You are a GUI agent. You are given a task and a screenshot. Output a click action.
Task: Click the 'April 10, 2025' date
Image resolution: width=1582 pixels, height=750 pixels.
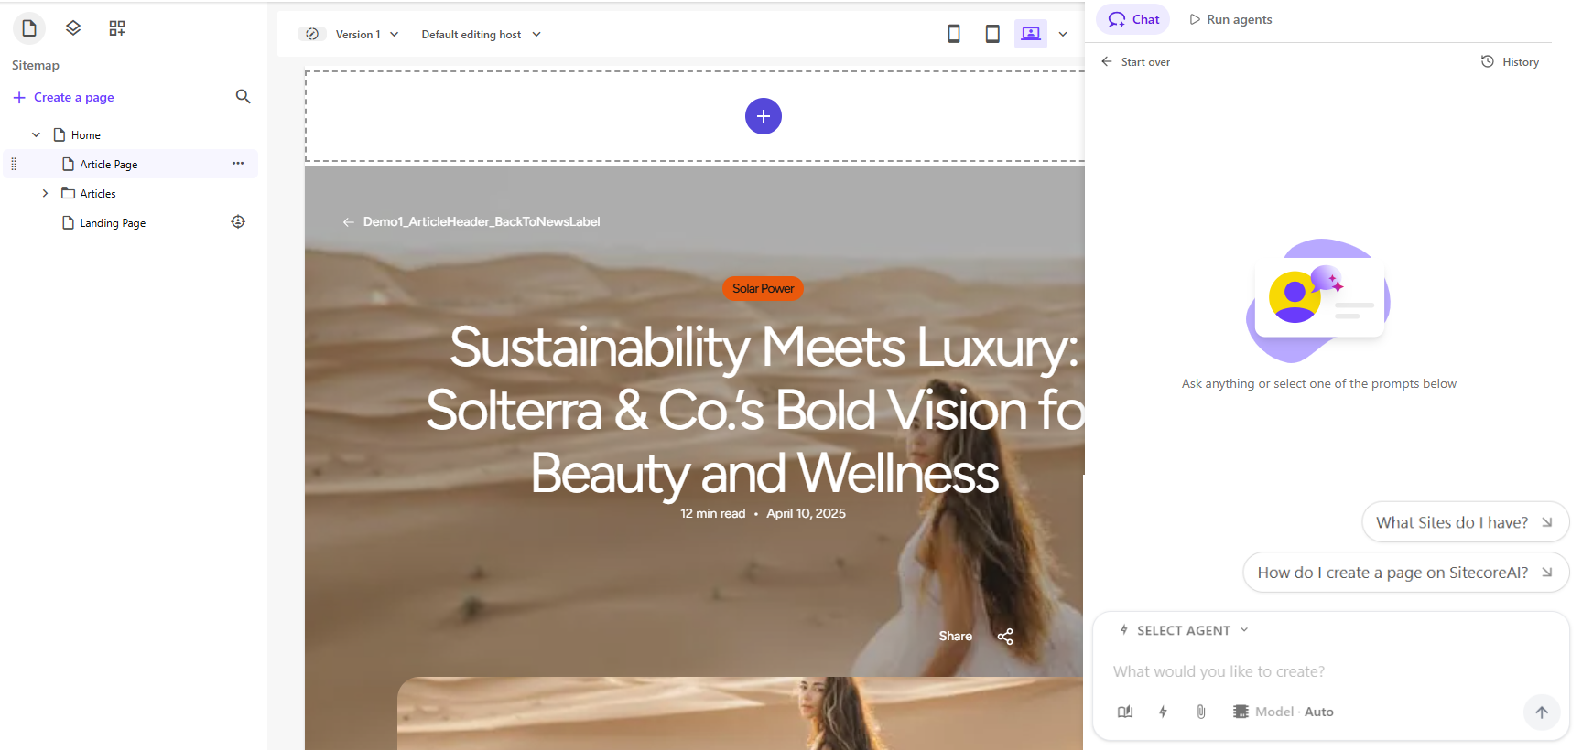806,514
